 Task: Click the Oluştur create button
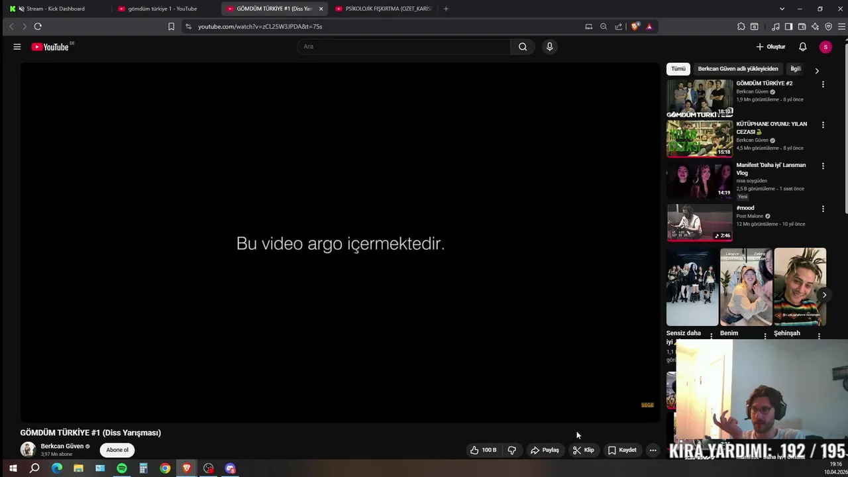click(x=771, y=47)
